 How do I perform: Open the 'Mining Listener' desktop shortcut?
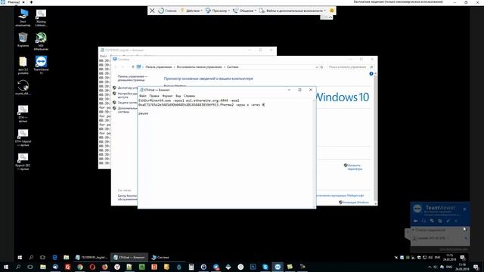pos(41,17)
